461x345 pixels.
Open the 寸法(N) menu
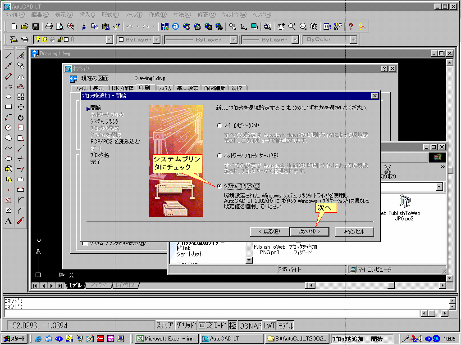183,15
